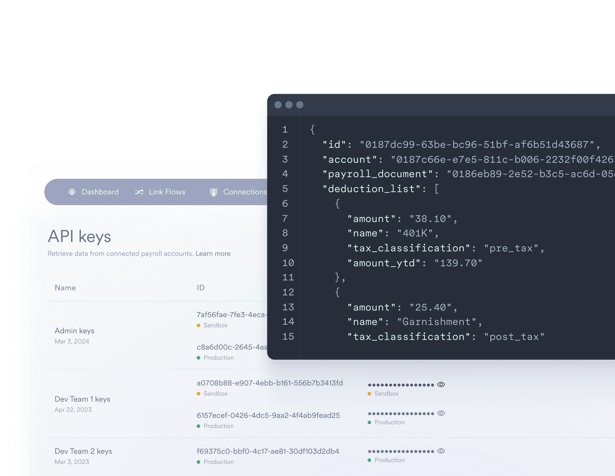Click the Apr 22, 2023 date
This screenshot has height=476, width=615.
click(x=73, y=410)
